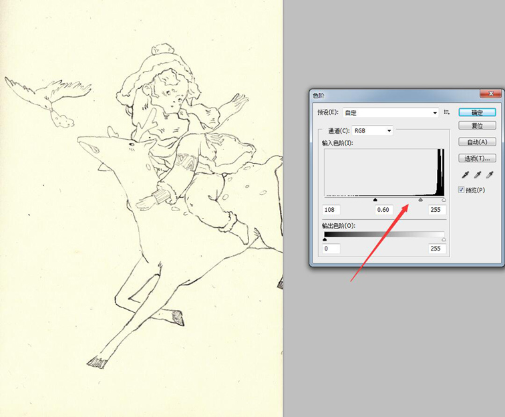This screenshot has width=505, height=417.
Task: Grab the white input level slider
Action: pos(444,200)
